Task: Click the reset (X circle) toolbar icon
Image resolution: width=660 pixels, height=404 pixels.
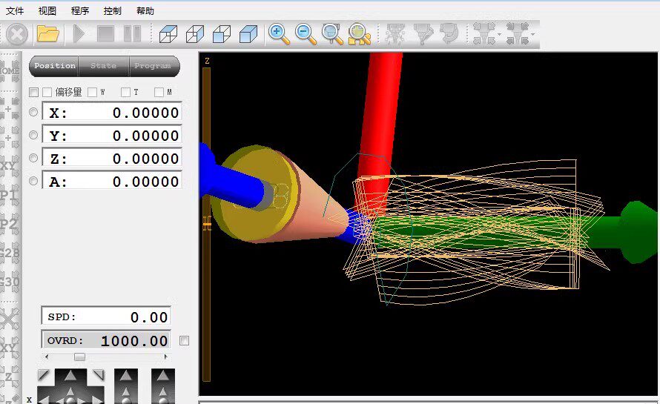Action: tap(17, 33)
